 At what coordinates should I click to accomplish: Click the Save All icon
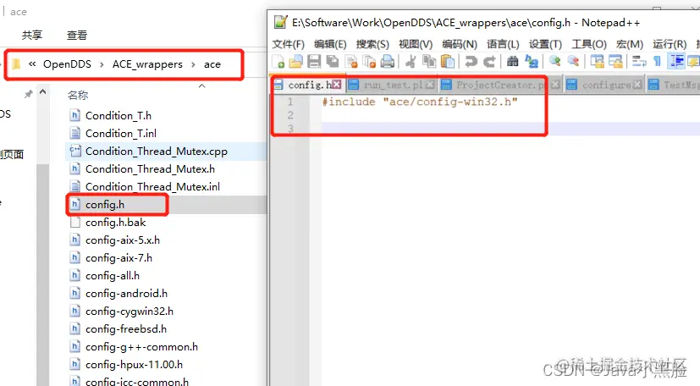tap(332, 61)
